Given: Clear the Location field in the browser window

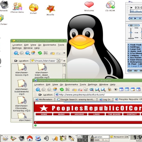Looking at the screenshot, I should pos(40,95).
